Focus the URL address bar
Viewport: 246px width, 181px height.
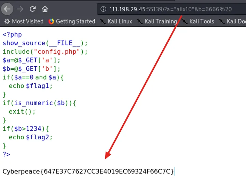[171, 9]
